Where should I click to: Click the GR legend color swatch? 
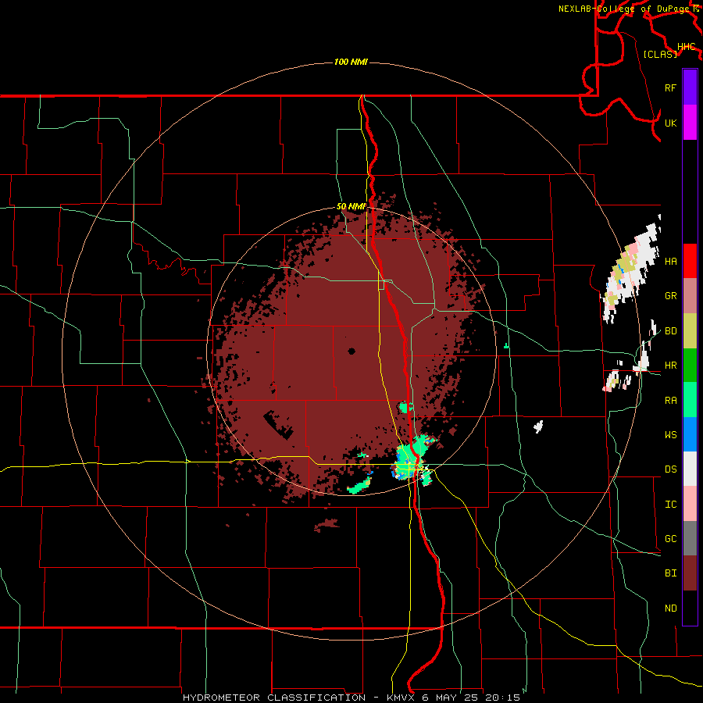pos(690,296)
